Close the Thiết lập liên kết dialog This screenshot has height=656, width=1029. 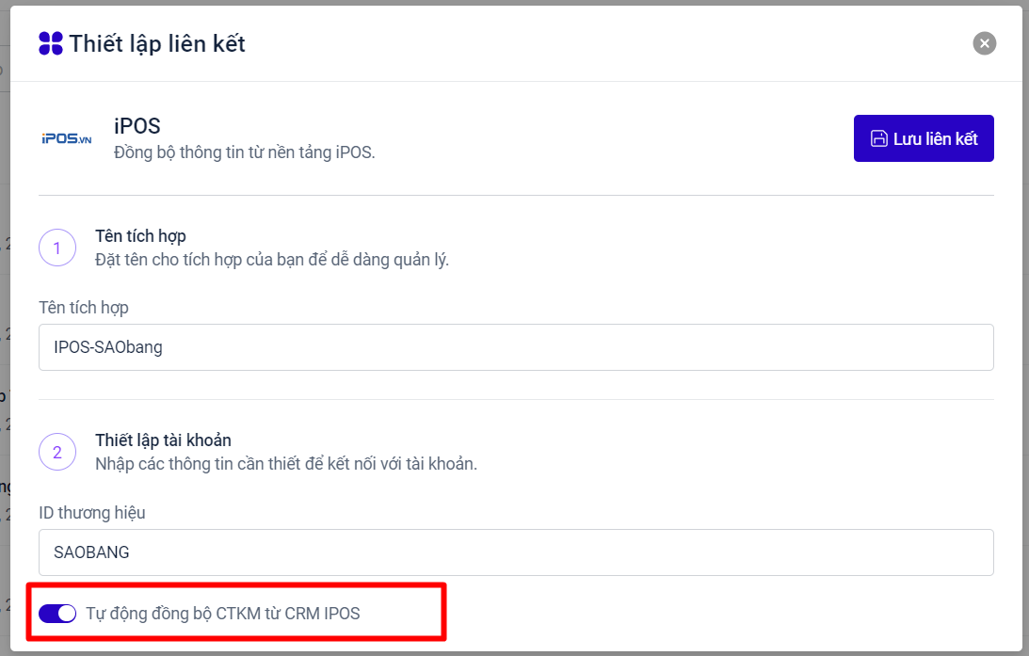(x=984, y=43)
